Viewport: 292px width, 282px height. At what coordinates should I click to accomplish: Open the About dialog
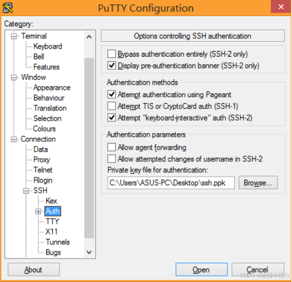pyautogui.click(x=34, y=269)
